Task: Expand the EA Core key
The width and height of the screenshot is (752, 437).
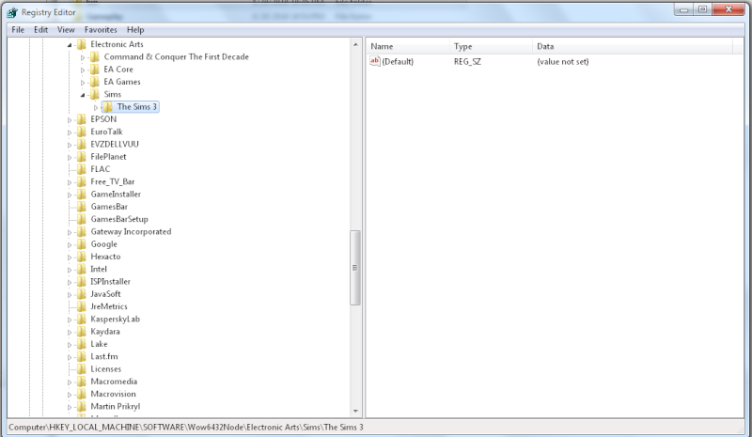Action: pyautogui.click(x=83, y=70)
